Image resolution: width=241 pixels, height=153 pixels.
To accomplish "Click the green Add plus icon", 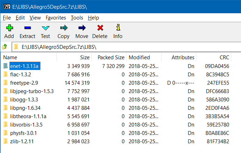I will tap(9, 28).
